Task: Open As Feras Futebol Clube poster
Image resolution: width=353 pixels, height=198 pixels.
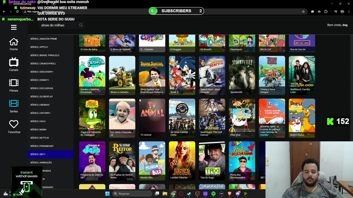Action: click(x=182, y=118)
